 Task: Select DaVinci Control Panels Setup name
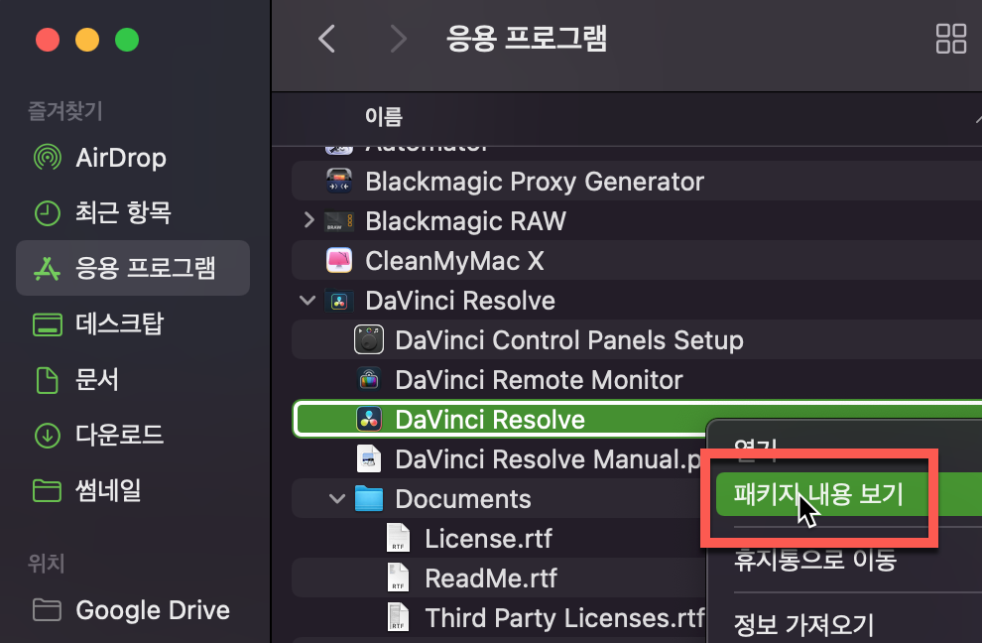pos(569,340)
